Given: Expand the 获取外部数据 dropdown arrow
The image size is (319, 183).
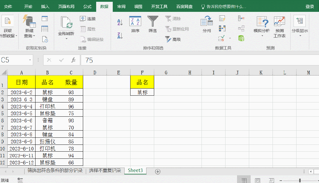Looking at the screenshot, I should 16,36.
